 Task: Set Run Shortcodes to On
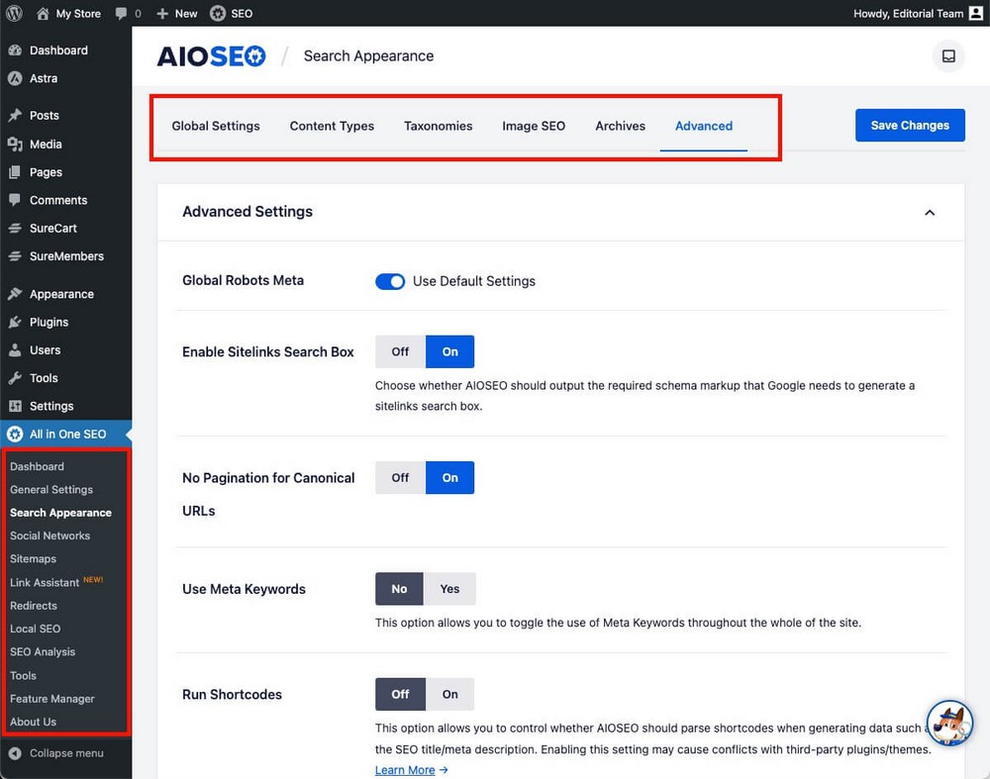(450, 695)
